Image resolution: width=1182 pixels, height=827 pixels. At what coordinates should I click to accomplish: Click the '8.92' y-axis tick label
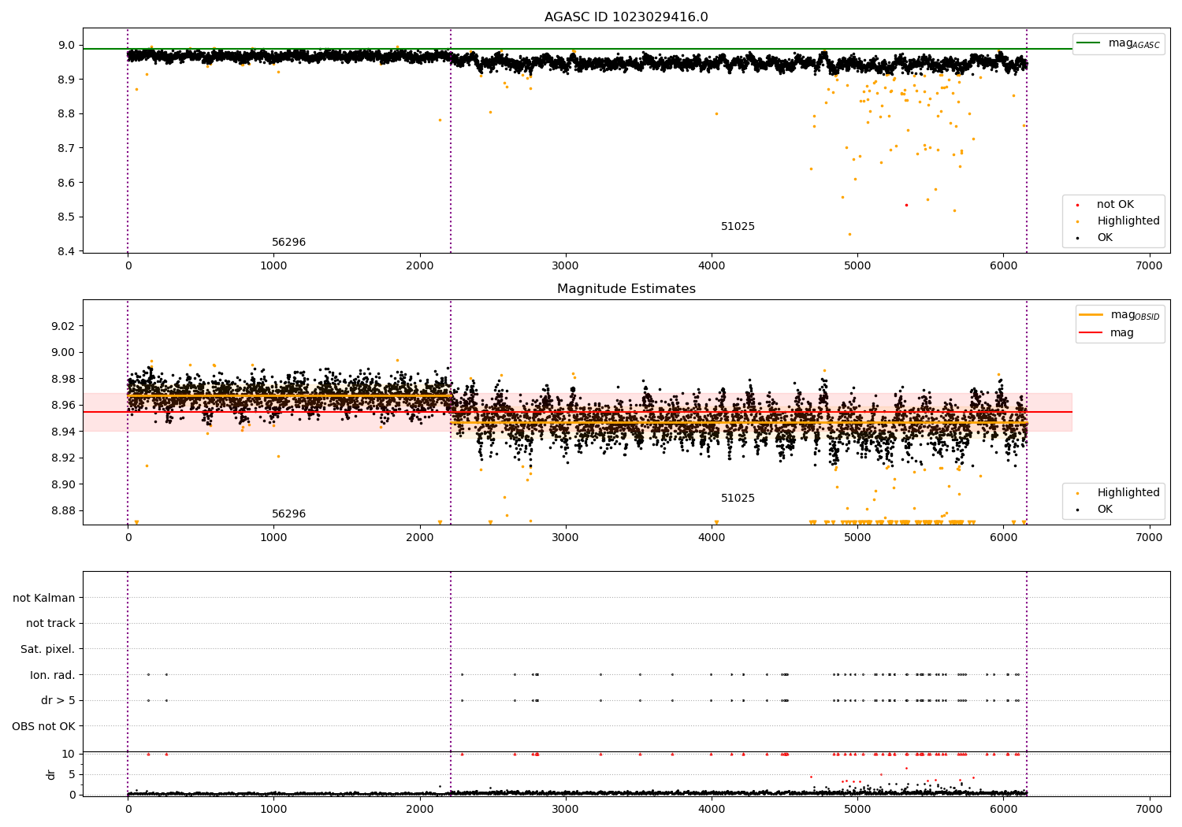point(63,458)
